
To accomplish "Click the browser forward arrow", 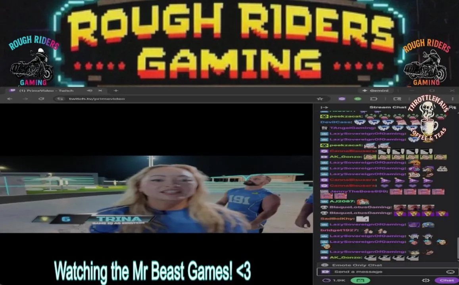I will pyautogui.click(x=25, y=99).
